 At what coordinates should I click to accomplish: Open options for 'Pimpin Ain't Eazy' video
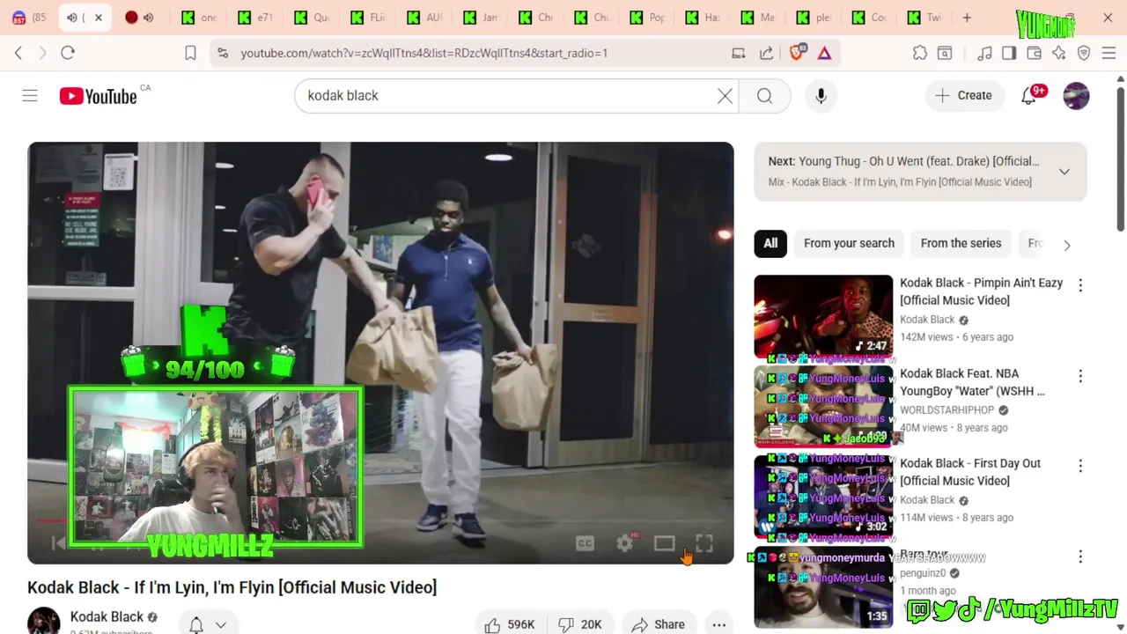1080,285
